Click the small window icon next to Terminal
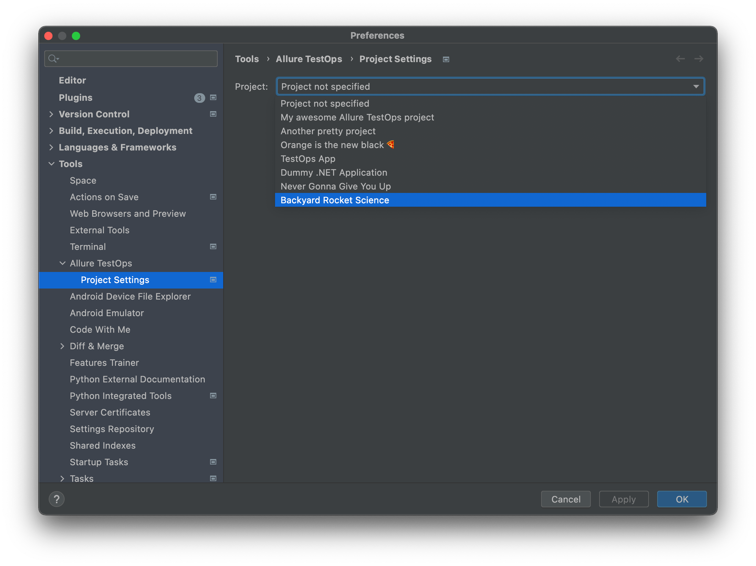Screen dimensions: 756x566 click(x=213, y=246)
